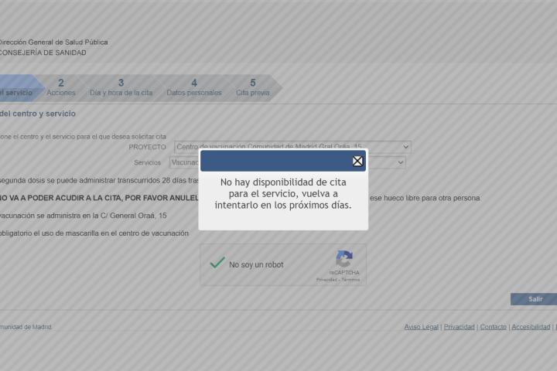The width and height of the screenshot is (557, 371).
Task: Open reCAPTCHA's small Privacidad link
Action: pos(325,280)
